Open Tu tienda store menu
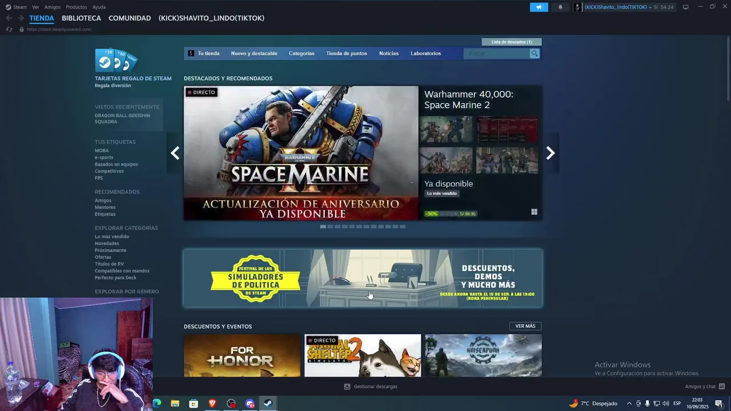This screenshot has height=411, width=731. (x=208, y=53)
